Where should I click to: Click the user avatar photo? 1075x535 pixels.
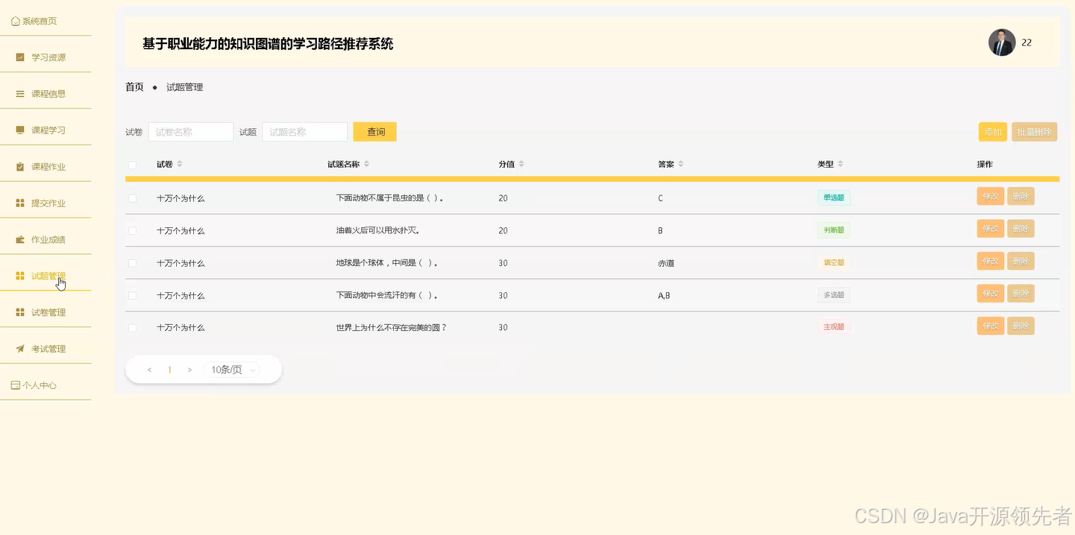pos(1002,42)
